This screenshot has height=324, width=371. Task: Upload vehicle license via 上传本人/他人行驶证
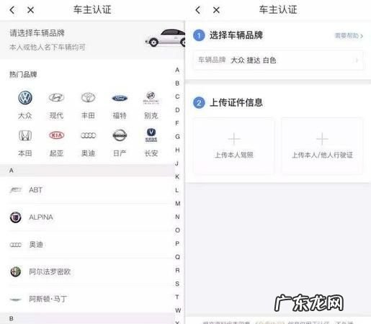click(x=322, y=146)
